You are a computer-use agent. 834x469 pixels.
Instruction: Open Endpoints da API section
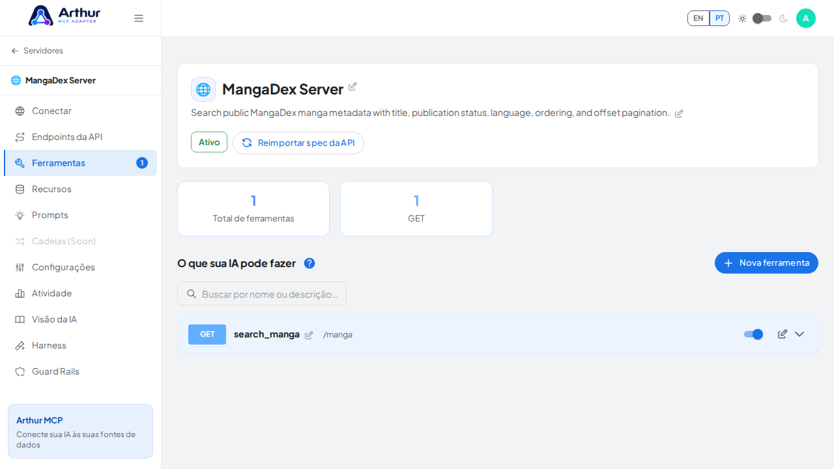(x=80, y=137)
